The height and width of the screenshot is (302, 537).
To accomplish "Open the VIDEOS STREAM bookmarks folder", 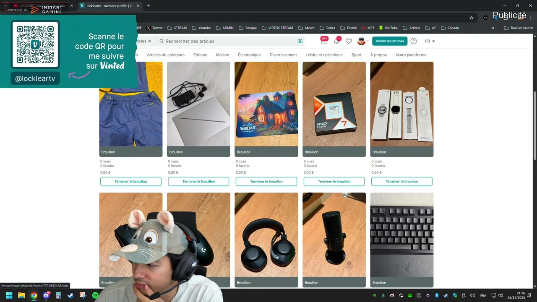I will click(277, 28).
